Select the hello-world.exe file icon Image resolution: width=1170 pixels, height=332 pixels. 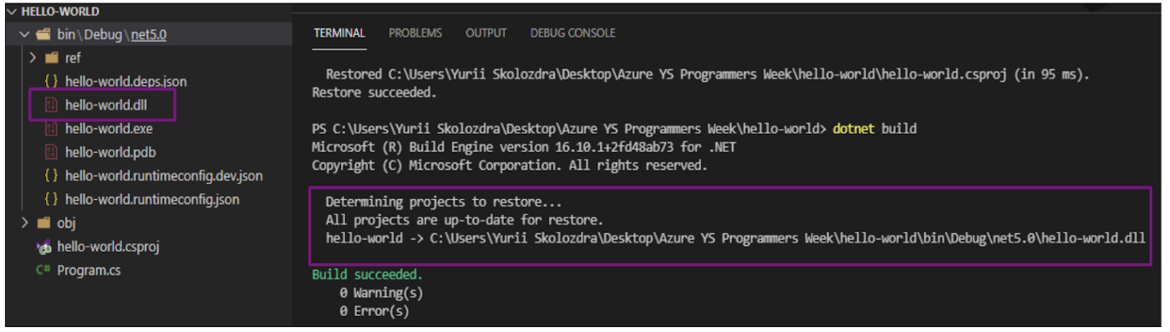pos(50,129)
